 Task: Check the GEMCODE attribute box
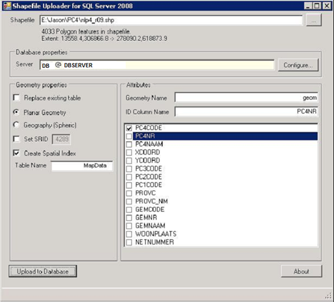[129, 210]
